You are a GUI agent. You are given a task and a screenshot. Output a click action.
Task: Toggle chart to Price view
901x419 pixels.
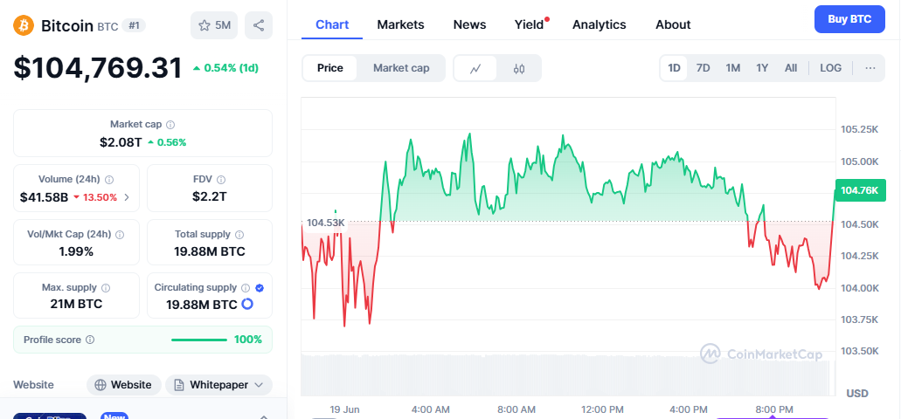330,68
